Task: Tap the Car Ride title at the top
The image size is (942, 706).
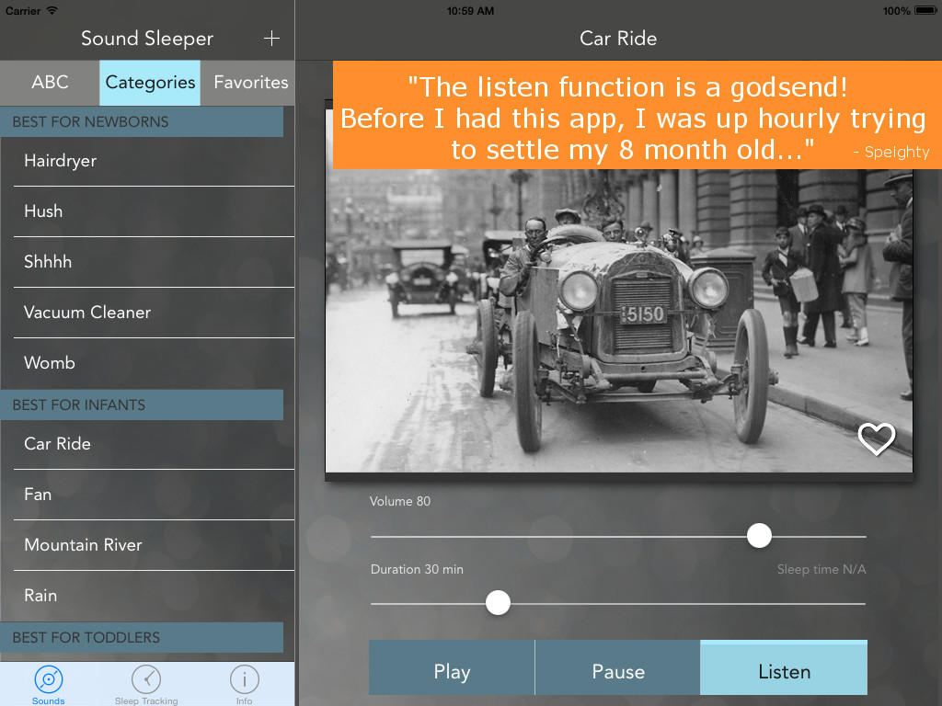Action: pyautogui.click(x=618, y=39)
